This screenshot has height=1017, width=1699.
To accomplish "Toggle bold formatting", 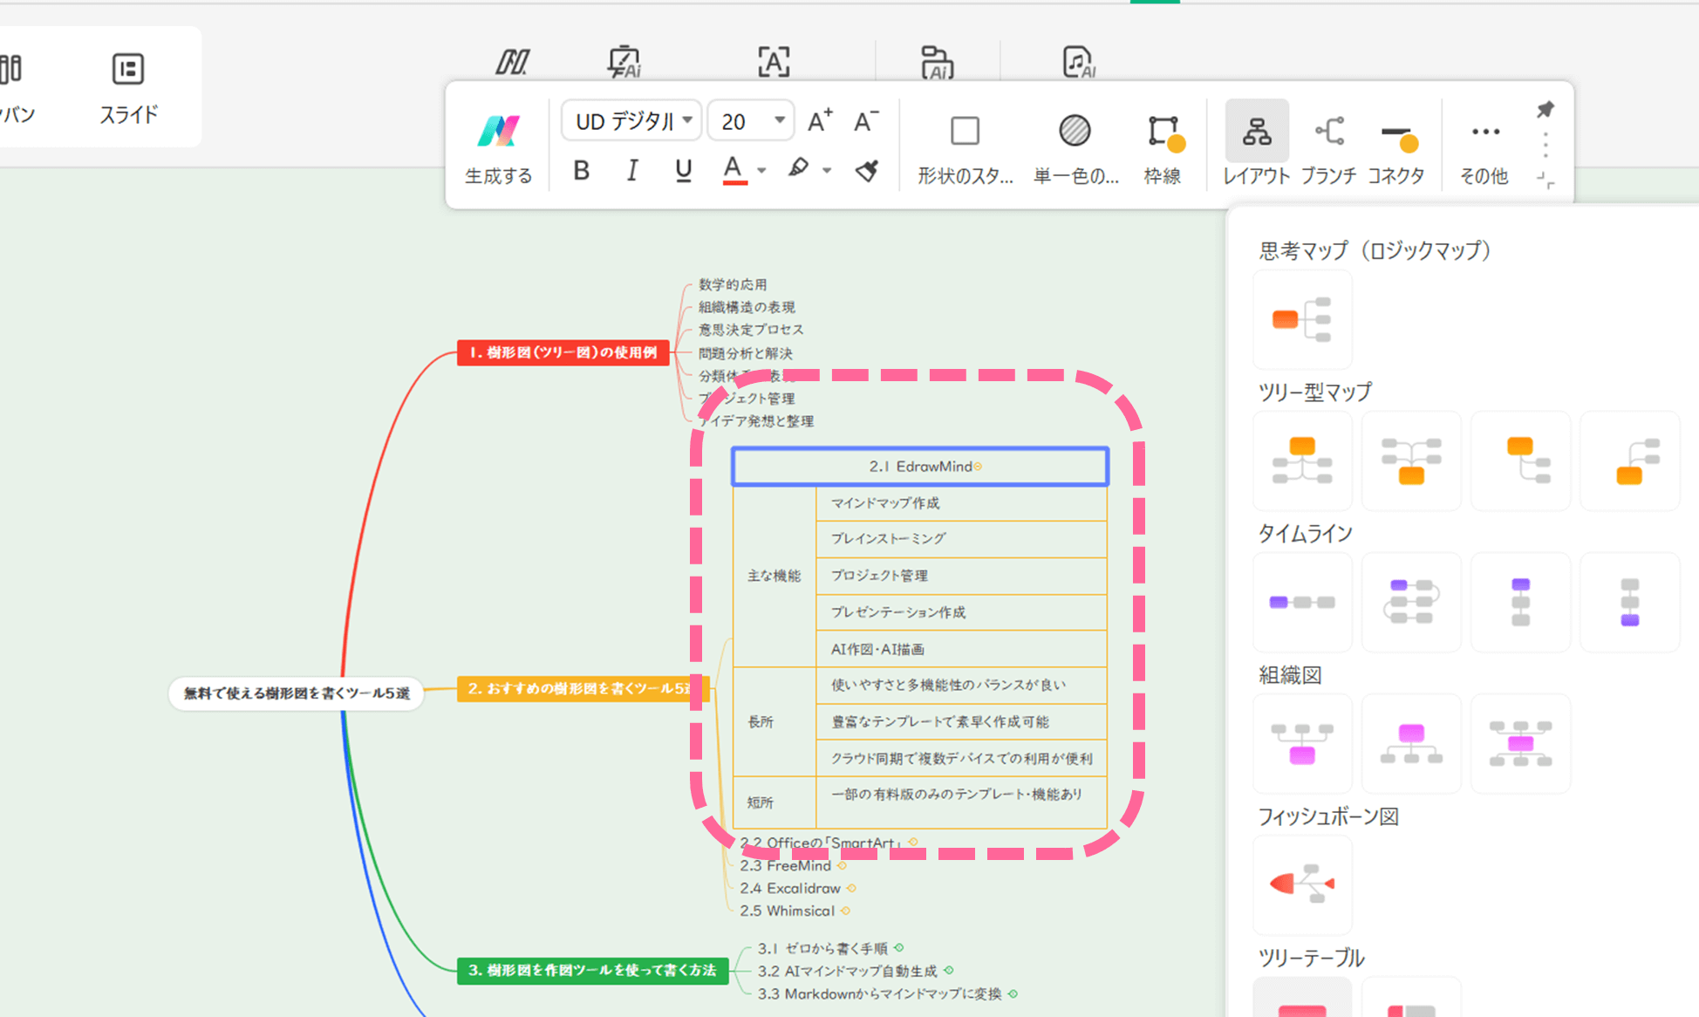I will coord(581,170).
